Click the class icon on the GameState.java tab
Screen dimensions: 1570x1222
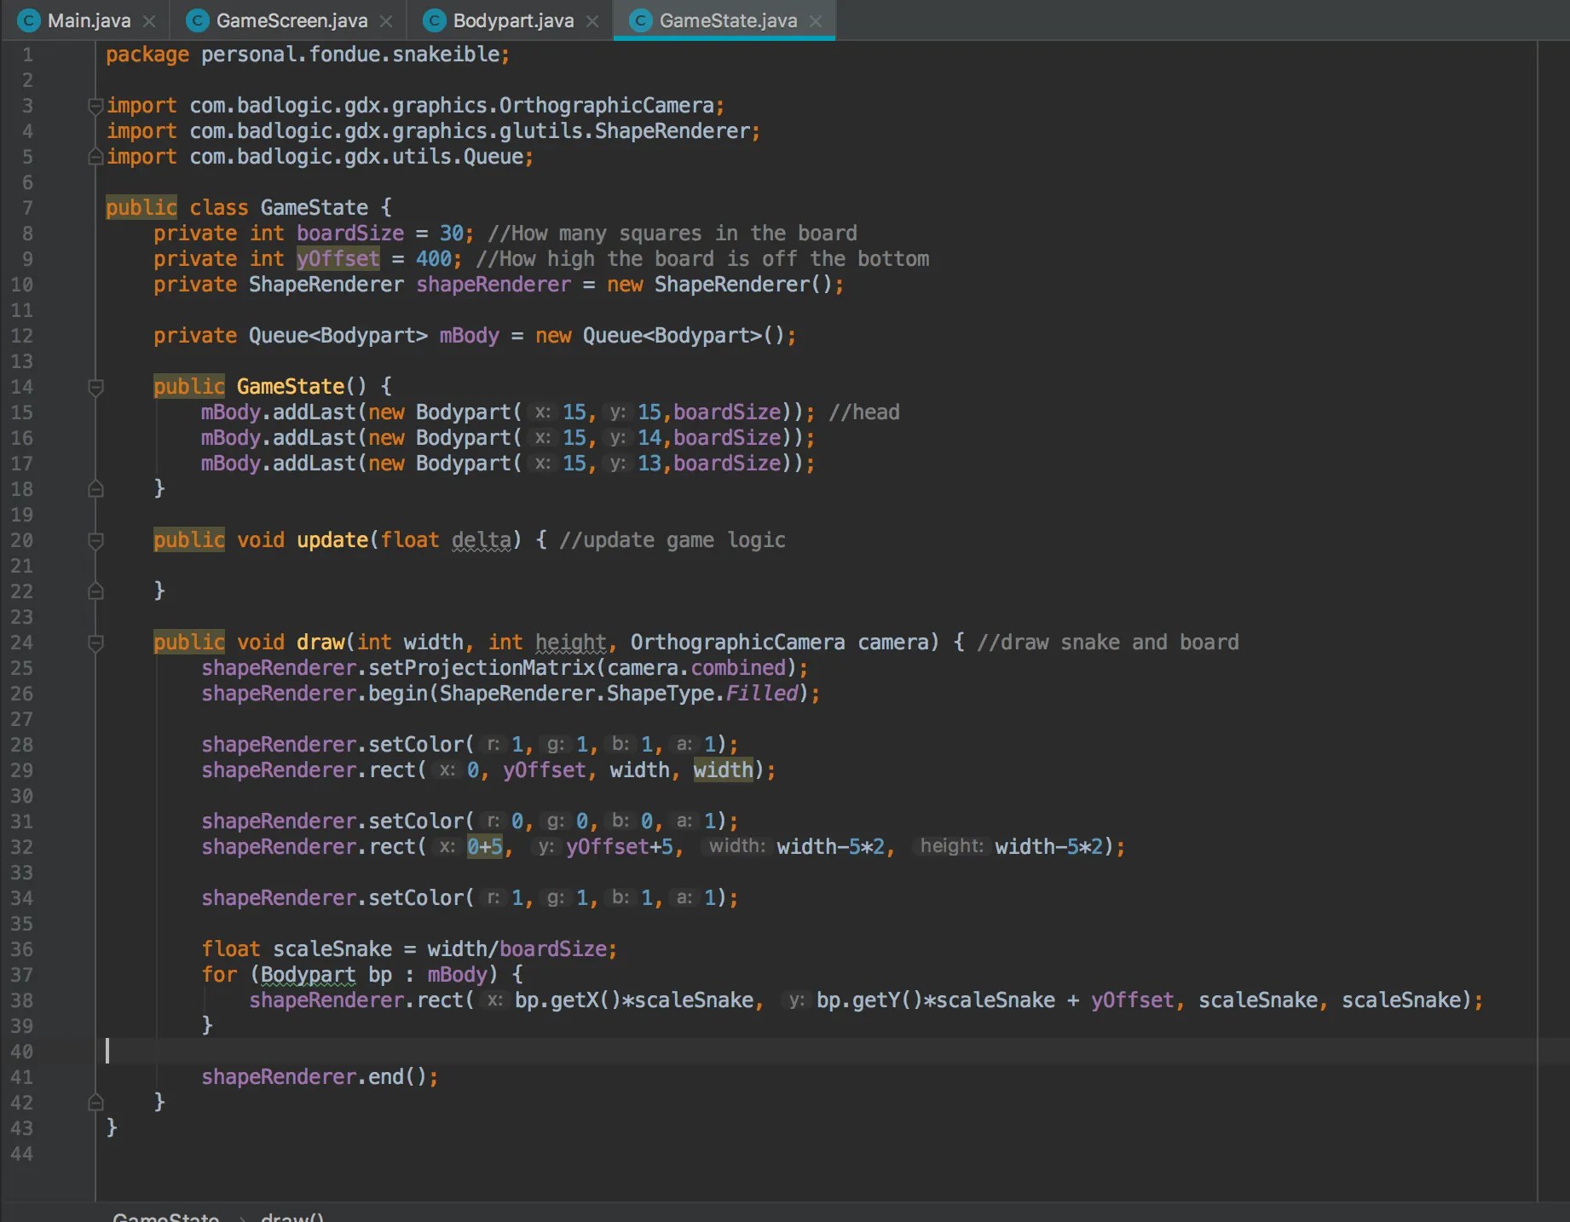640,20
